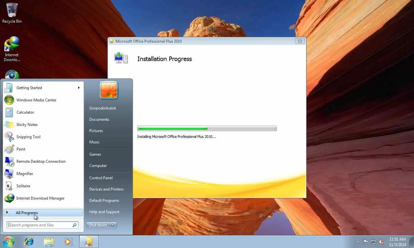This screenshot has height=248, width=414.
Task: Launch Solitaire cards icon
Action: (x=9, y=186)
